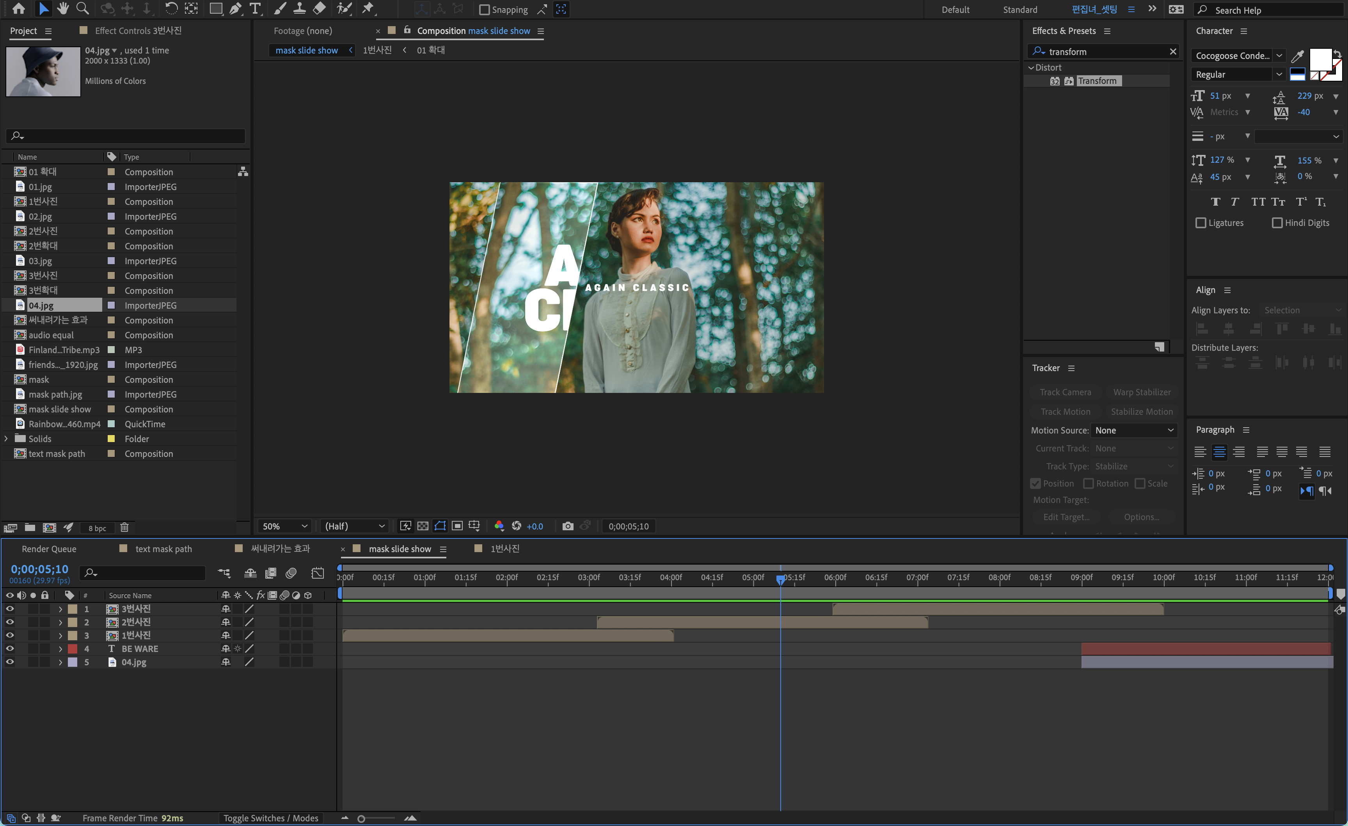
Task: Open the Half resolution dropdown
Action: coord(355,526)
